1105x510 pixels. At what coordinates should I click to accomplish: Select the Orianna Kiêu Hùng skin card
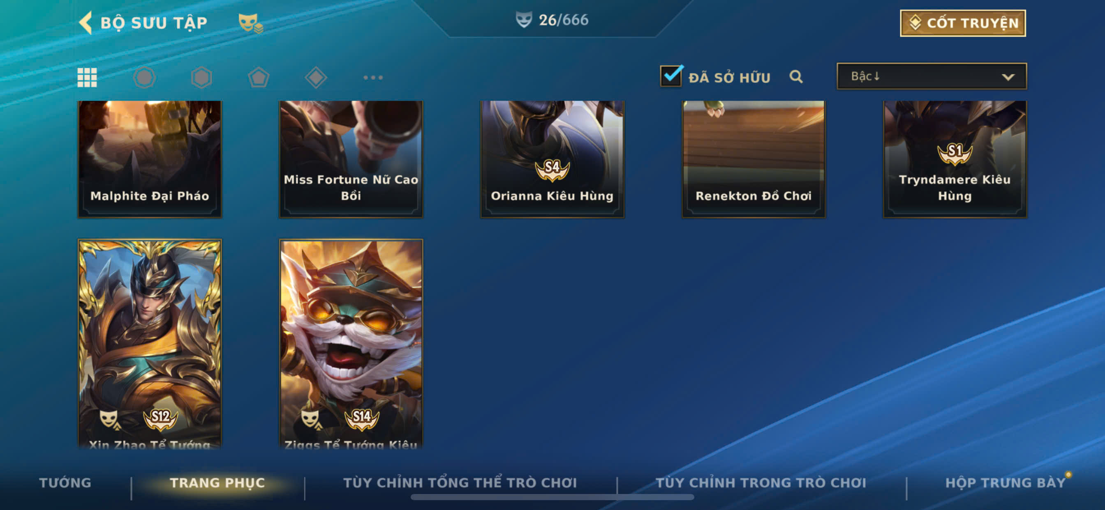[552, 159]
